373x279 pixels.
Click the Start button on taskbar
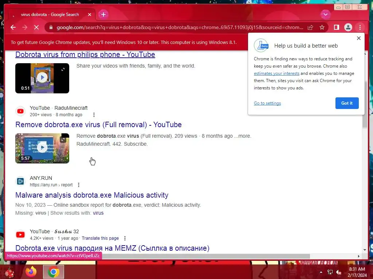[x=9, y=272]
